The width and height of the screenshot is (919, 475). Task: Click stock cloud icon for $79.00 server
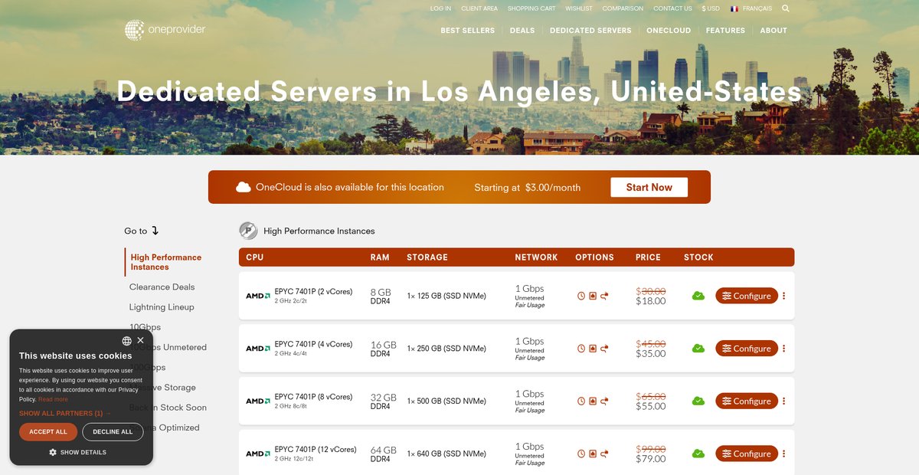[698, 454]
